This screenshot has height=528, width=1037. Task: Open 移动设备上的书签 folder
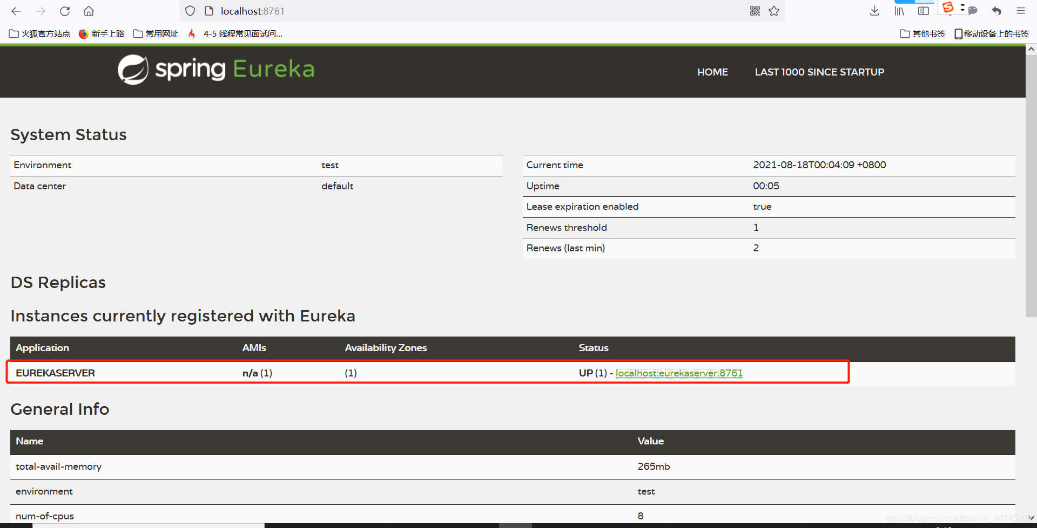(992, 34)
